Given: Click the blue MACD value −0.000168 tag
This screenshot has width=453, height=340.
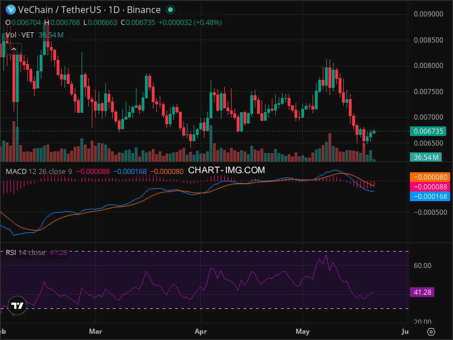Looking at the screenshot, I should click(430, 197).
